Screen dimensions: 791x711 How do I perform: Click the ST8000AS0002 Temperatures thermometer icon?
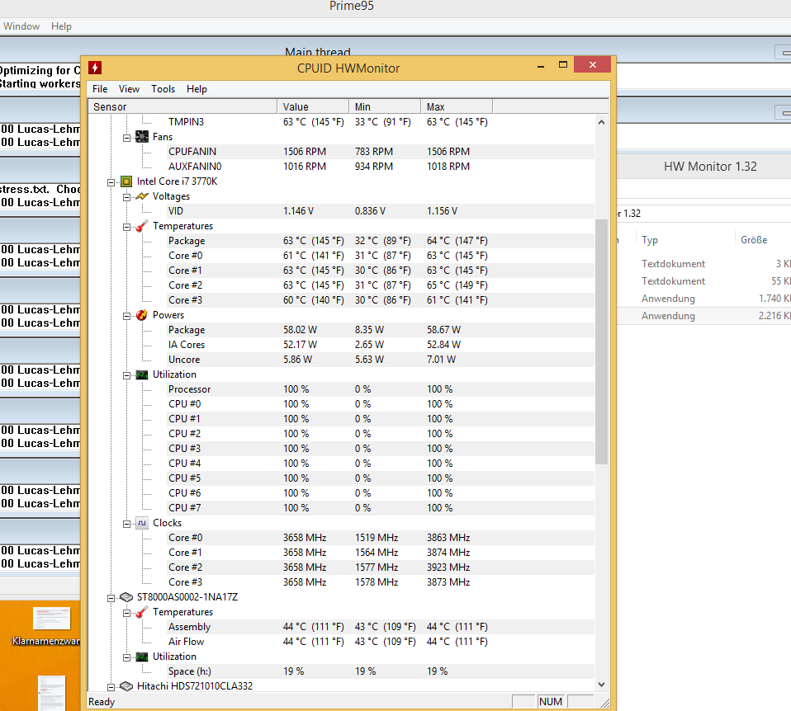pos(142,612)
